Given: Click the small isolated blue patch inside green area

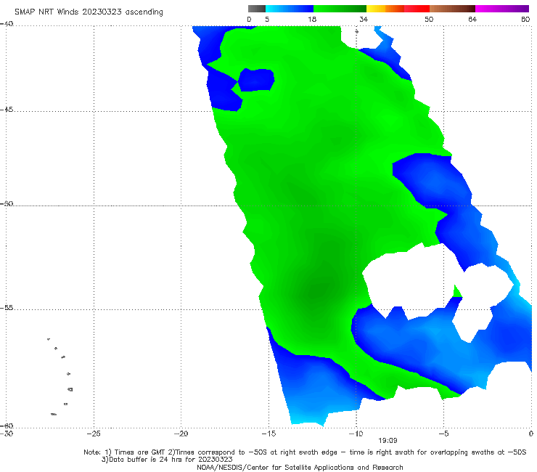Looking at the screenshot, I should (x=256, y=80).
